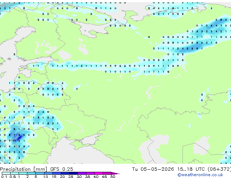
Task: Click the legend swatch between 0.1 and 0.5
Action: [x=6, y=173]
